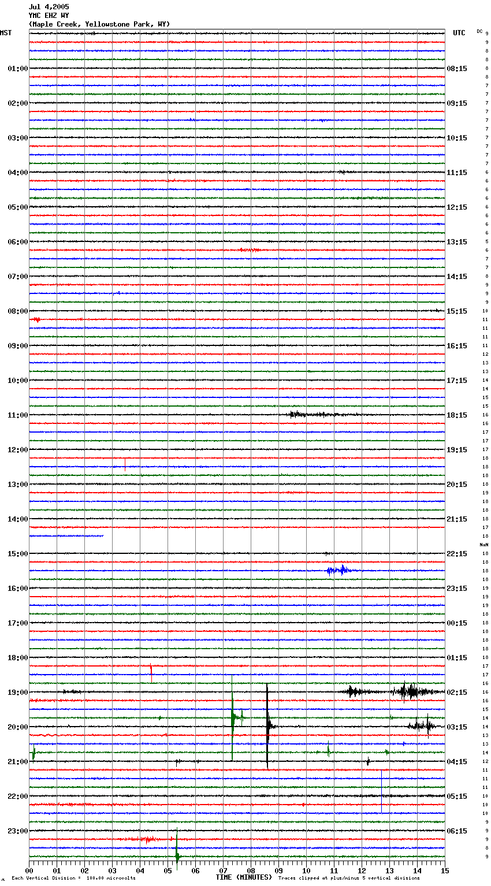Select the station code YMC EHZ WY
Screen dimensions: 491x886
click(49, 16)
